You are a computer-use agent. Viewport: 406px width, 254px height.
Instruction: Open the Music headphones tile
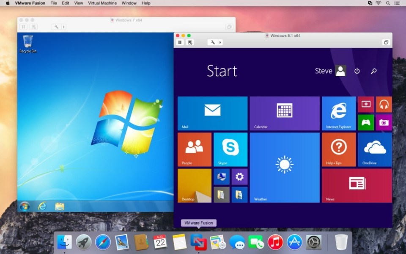(384, 104)
